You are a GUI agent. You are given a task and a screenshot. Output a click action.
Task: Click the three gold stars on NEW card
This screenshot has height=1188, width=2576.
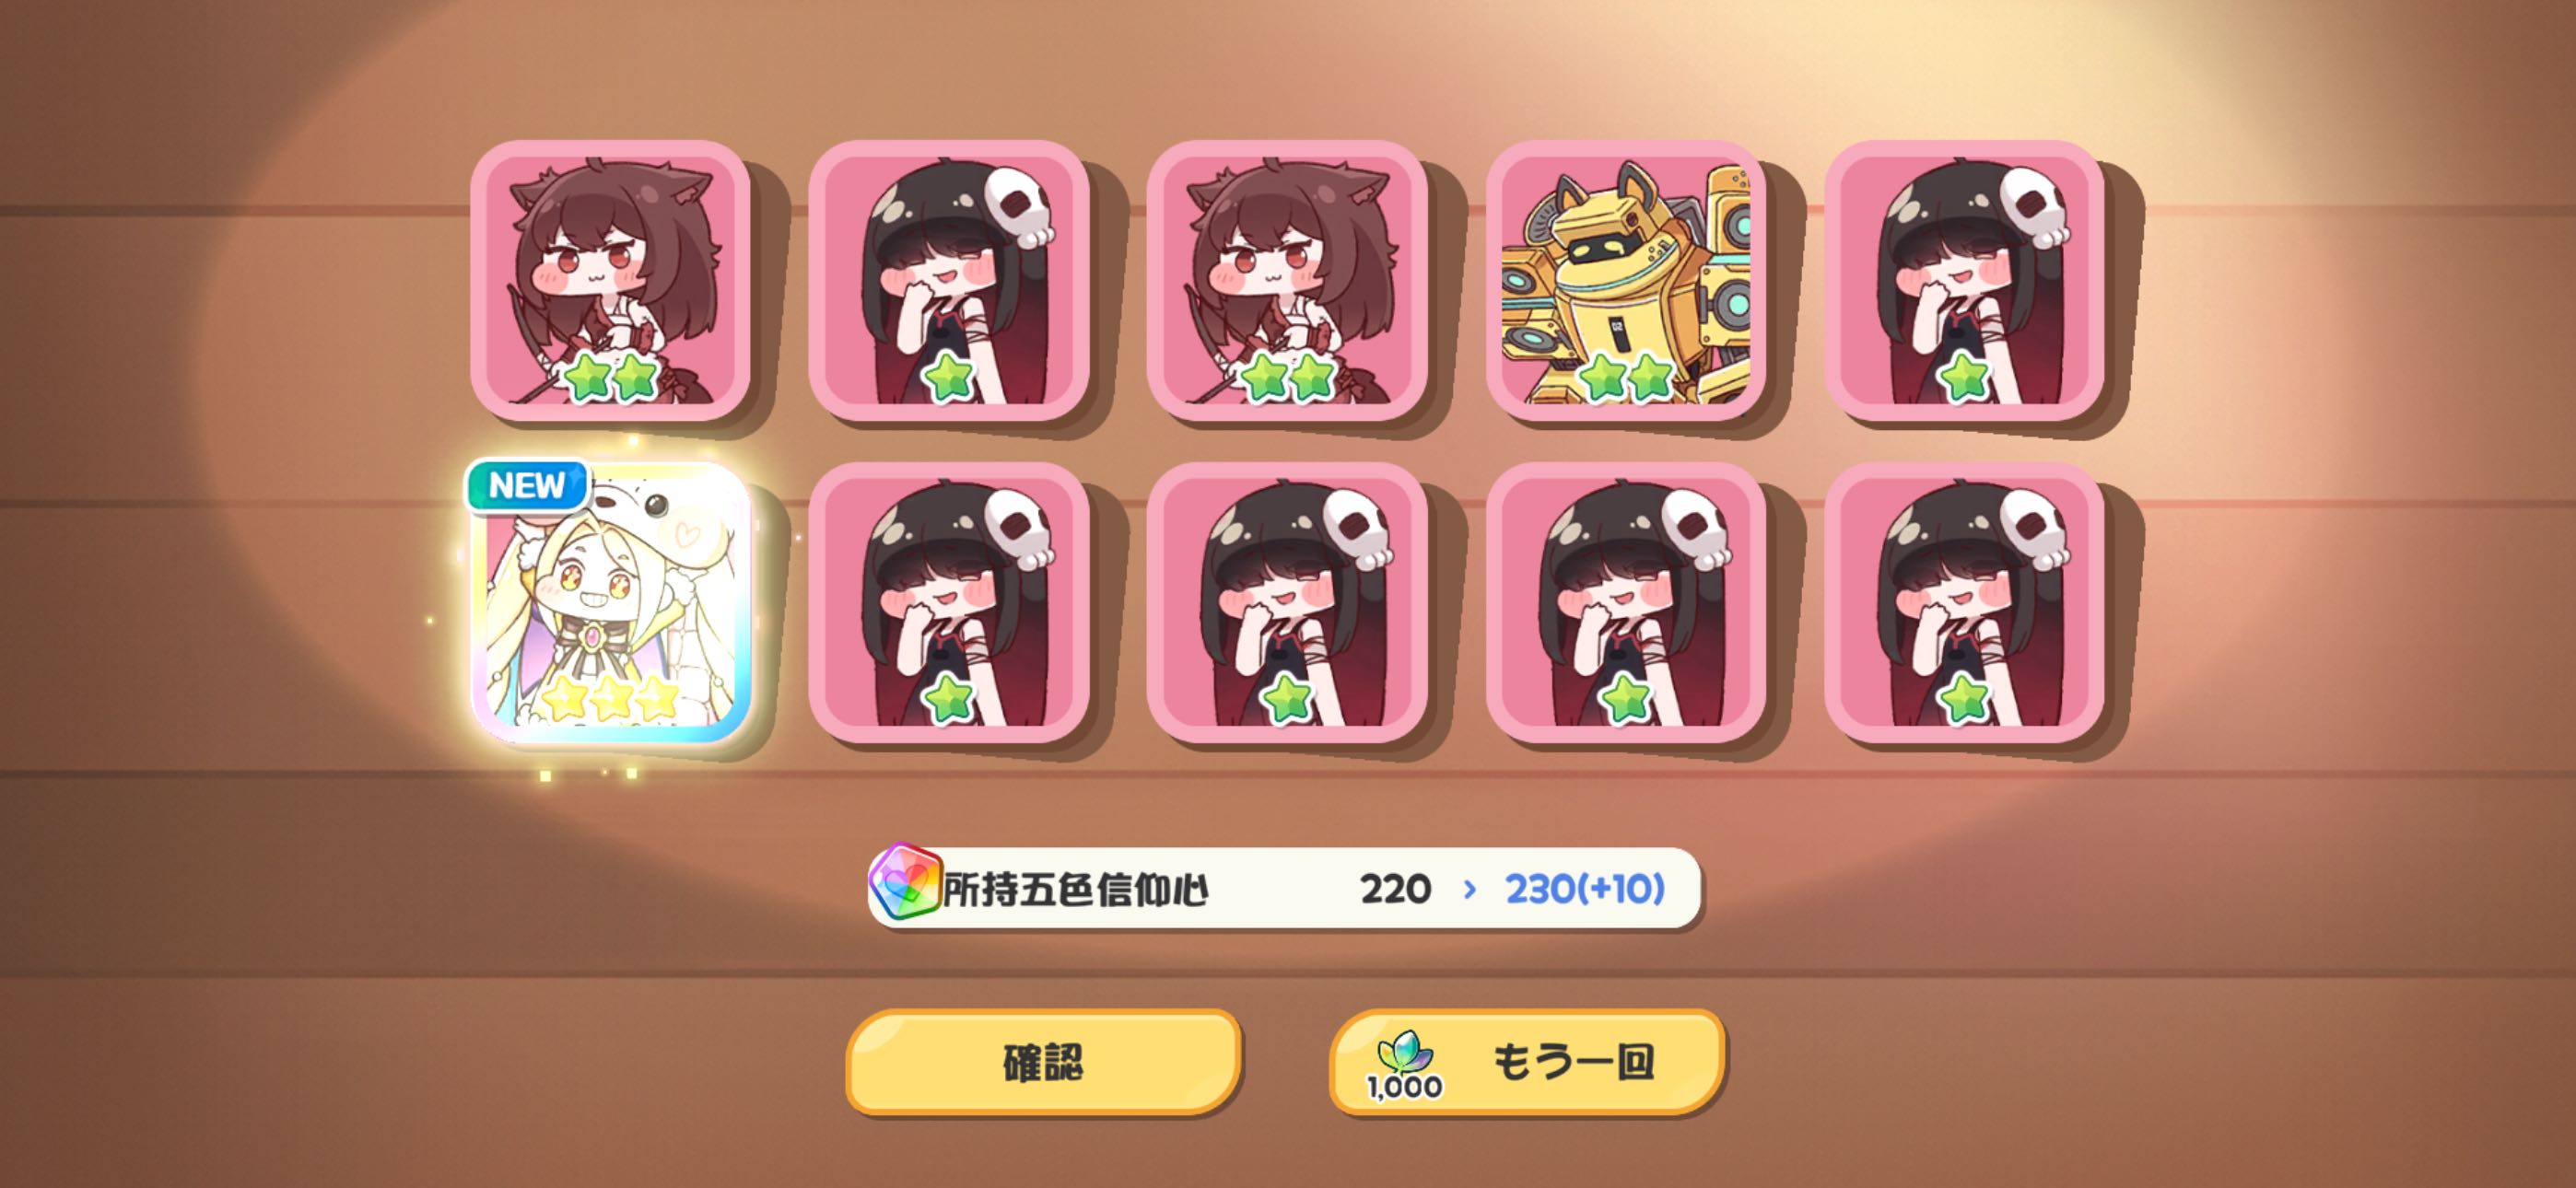610,697
